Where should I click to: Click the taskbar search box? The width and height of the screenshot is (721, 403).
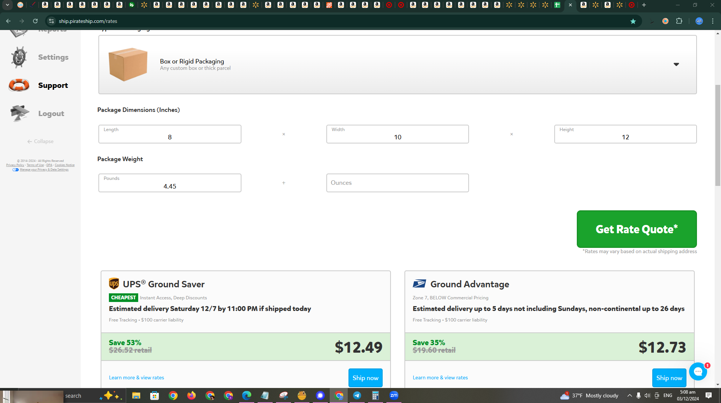73,396
